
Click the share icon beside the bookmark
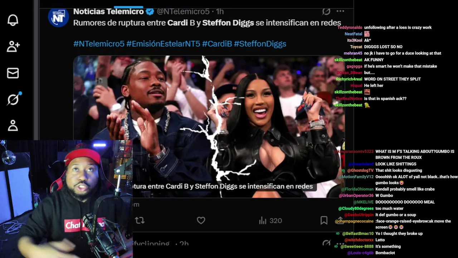(x=340, y=219)
